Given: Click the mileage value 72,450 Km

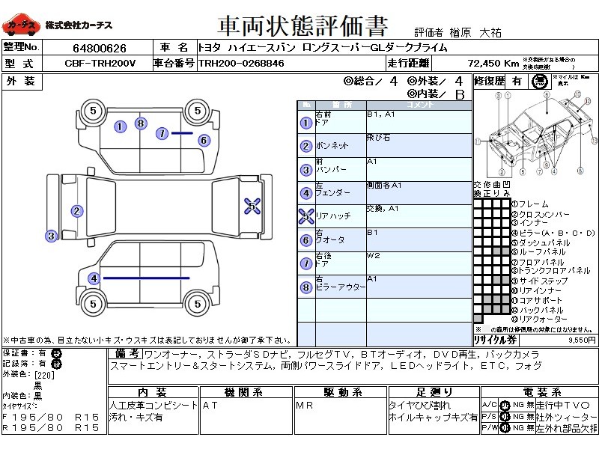Looking at the screenshot, I should (493, 63).
